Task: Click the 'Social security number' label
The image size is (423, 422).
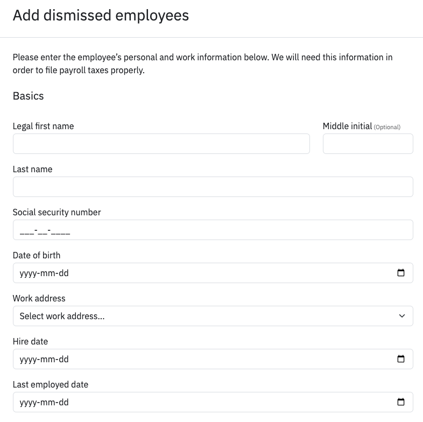Action: tap(57, 212)
